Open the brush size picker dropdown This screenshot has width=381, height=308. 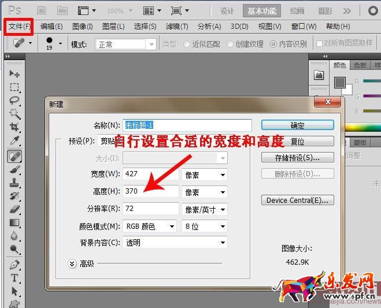click(x=60, y=44)
